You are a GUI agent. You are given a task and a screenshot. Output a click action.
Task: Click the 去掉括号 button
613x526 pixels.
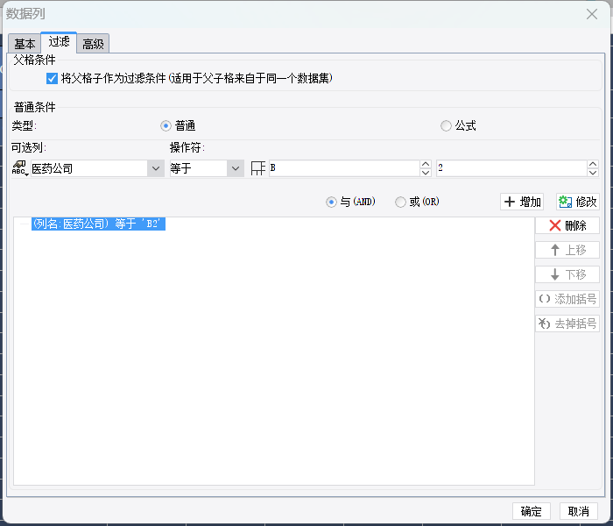(x=567, y=323)
